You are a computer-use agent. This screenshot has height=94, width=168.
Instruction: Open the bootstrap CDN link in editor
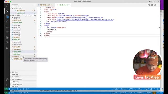coord(85,20)
